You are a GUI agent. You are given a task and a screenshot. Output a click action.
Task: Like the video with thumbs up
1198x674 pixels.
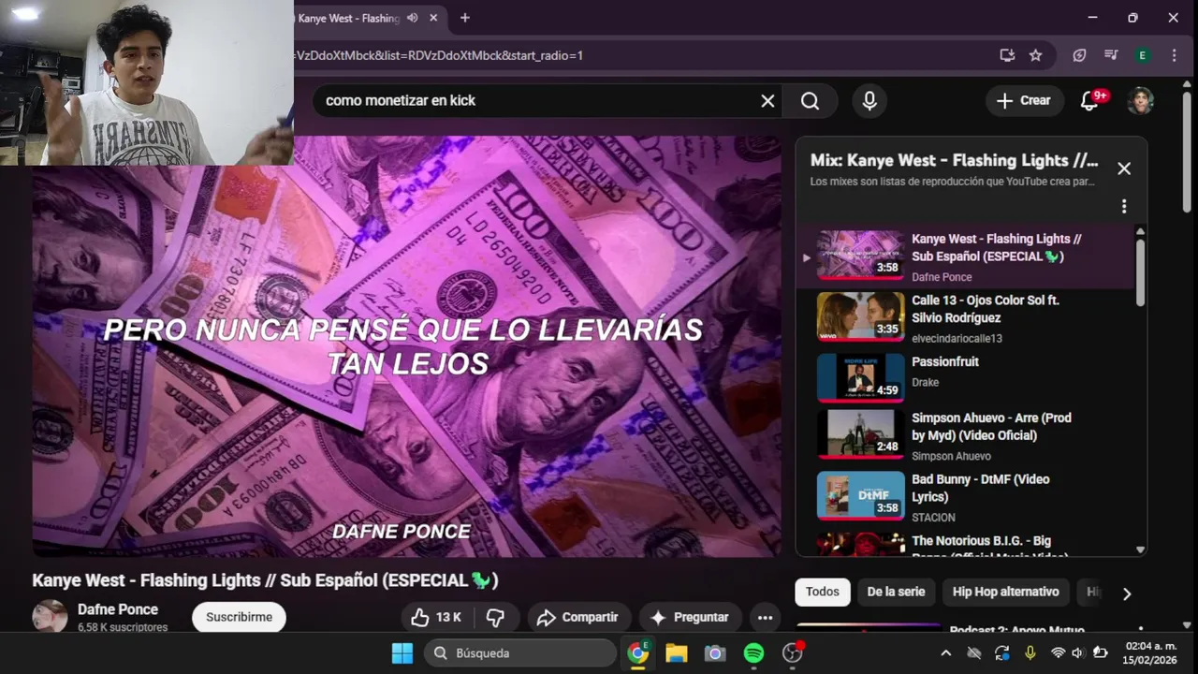(436, 617)
